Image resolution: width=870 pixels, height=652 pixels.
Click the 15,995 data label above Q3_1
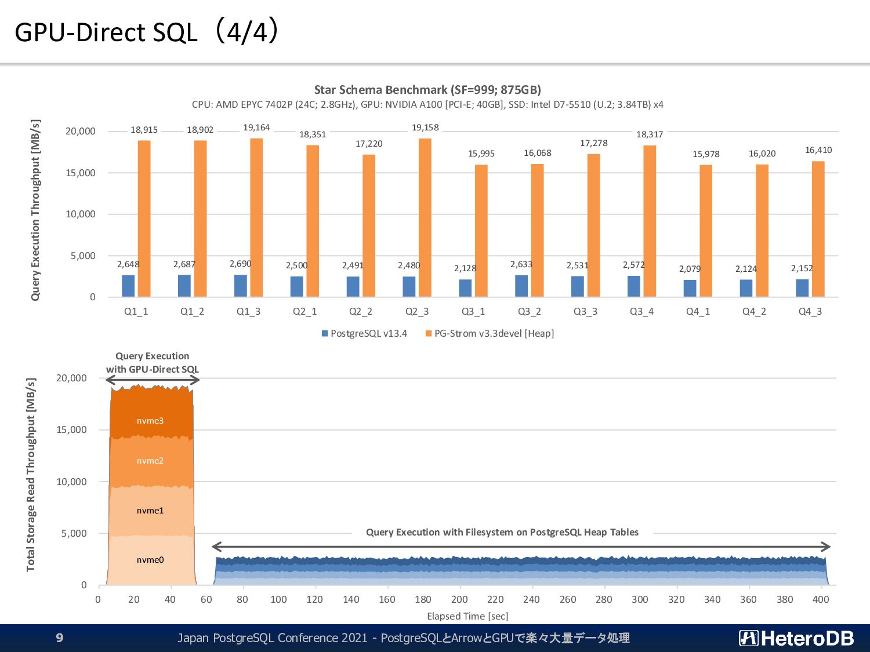coord(481,154)
